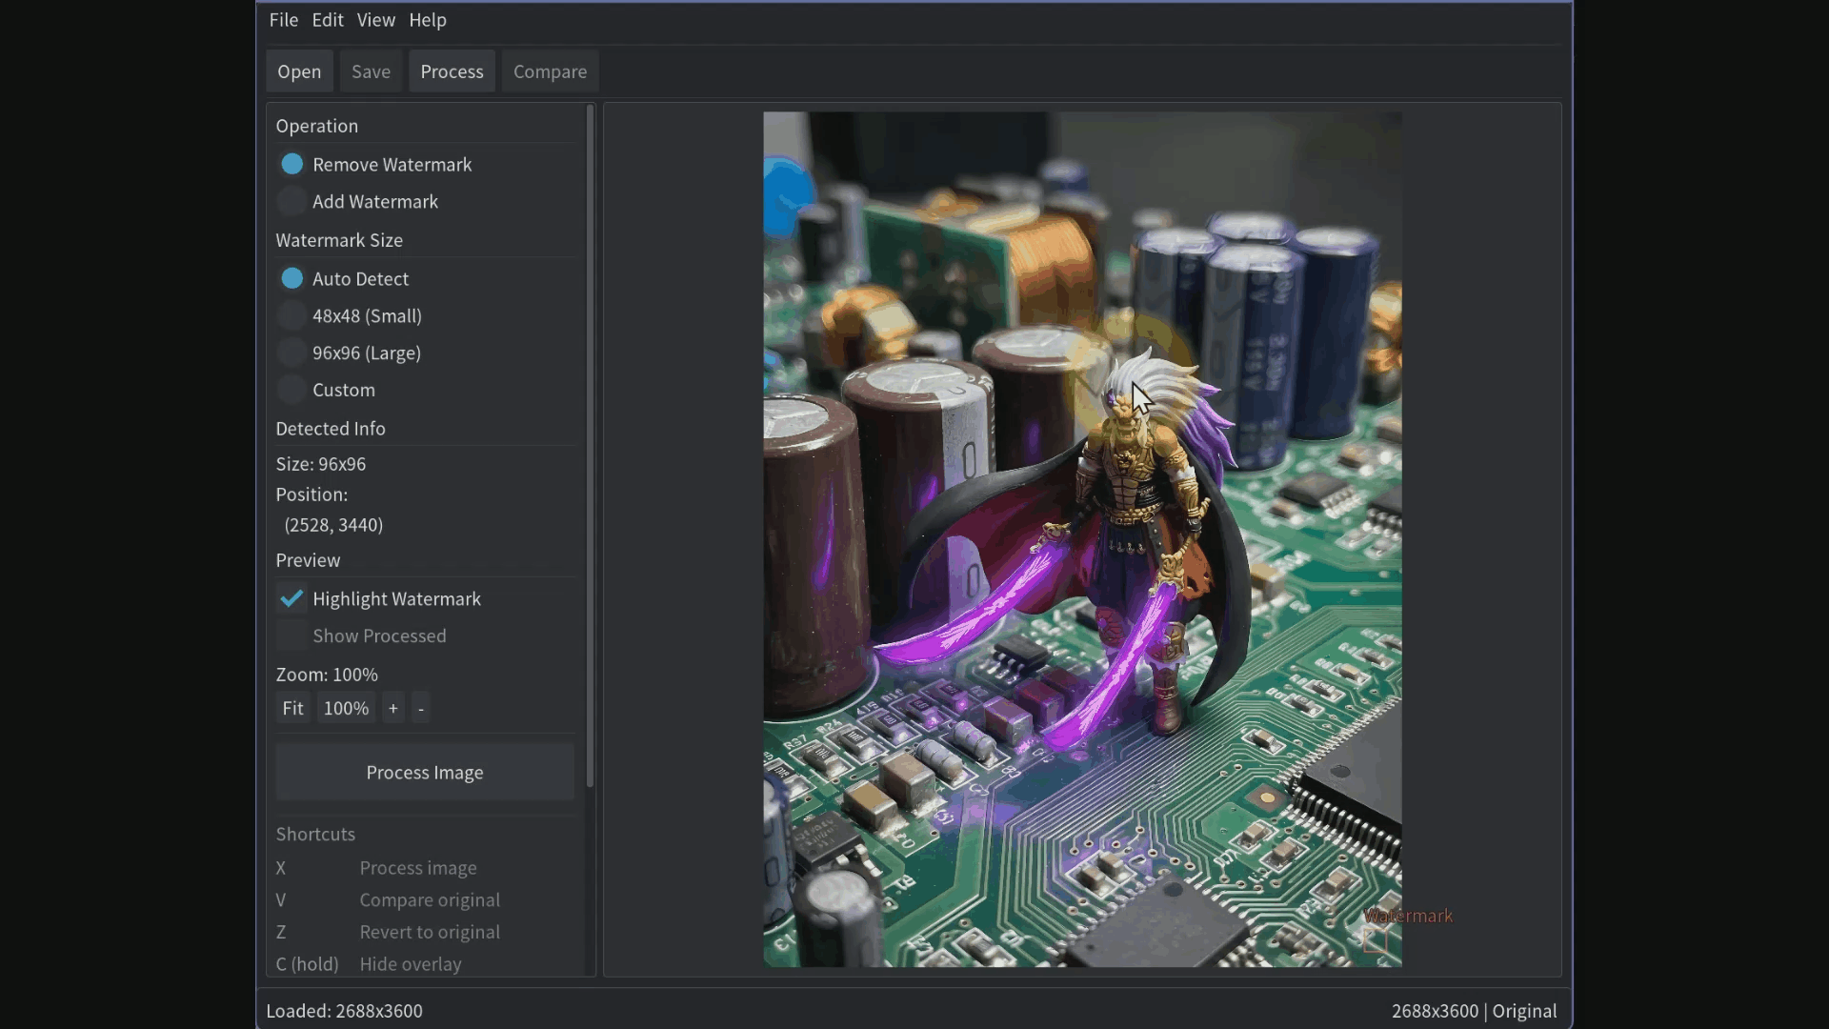Open the File menu
The width and height of the screenshot is (1829, 1029).
pyautogui.click(x=283, y=19)
